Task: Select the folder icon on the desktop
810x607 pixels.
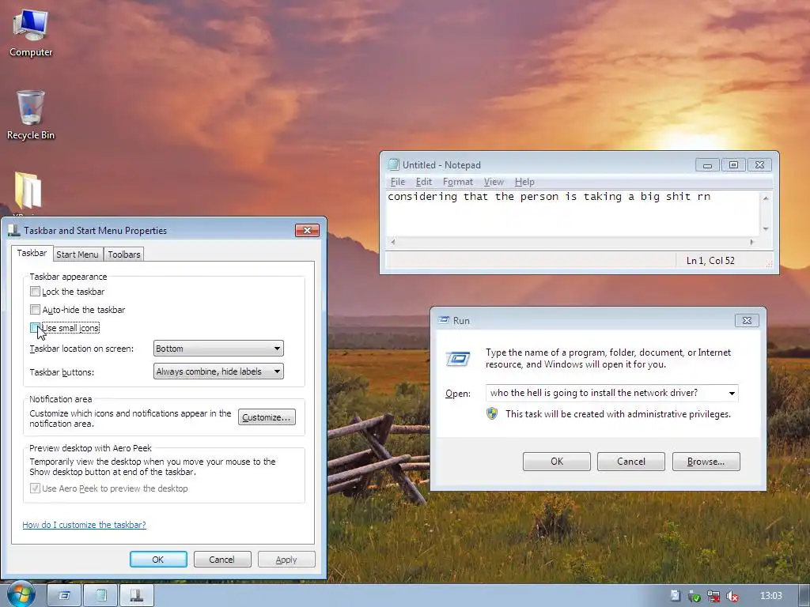Action: click(x=28, y=191)
